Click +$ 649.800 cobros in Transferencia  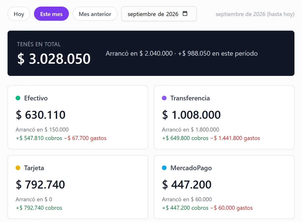(x=185, y=138)
